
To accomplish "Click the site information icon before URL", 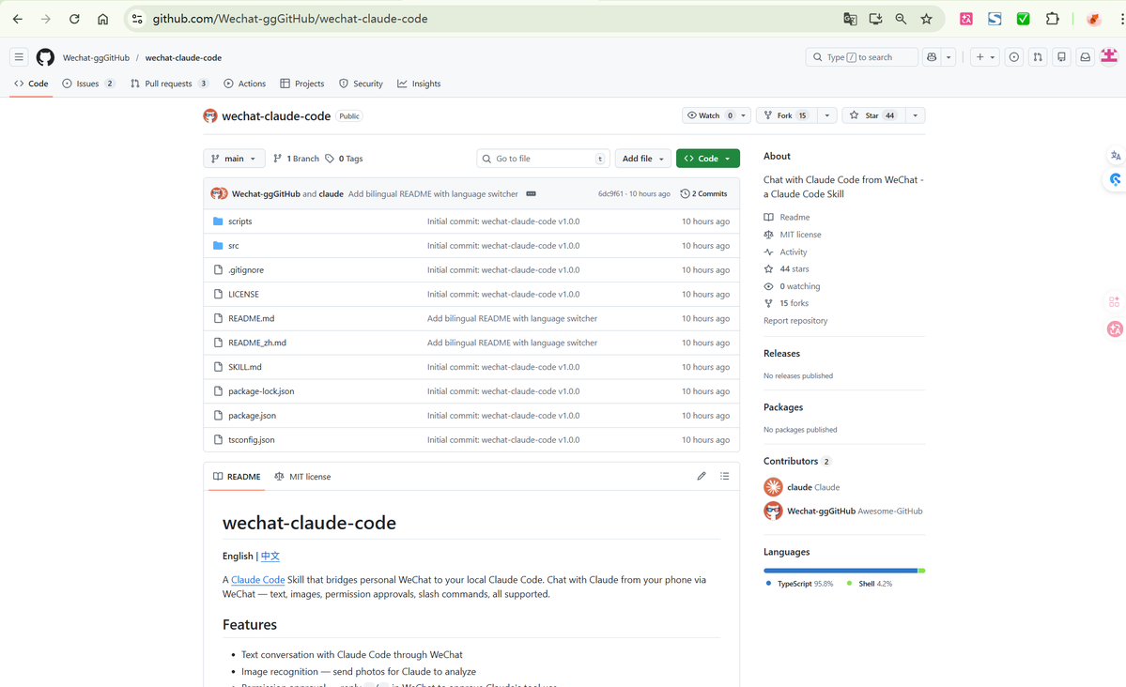I will (x=137, y=20).
